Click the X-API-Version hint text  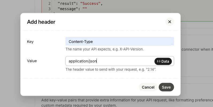104,49
